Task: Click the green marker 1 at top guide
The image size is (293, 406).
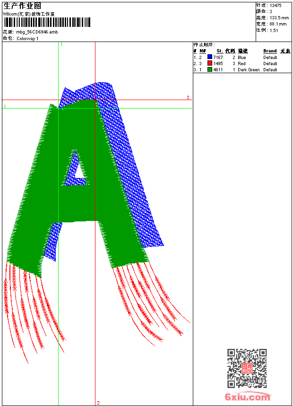Action: pos(61,44)
